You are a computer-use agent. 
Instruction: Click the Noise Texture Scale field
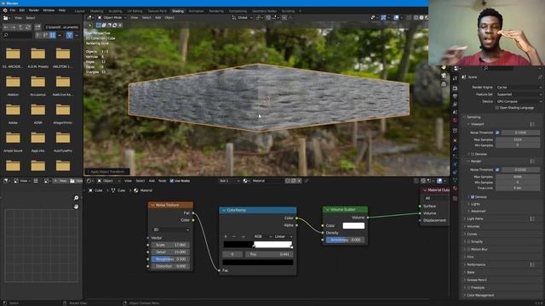(170, 245)
